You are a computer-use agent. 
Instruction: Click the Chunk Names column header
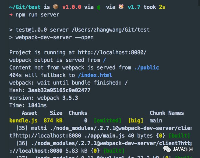tap(167, 113)
